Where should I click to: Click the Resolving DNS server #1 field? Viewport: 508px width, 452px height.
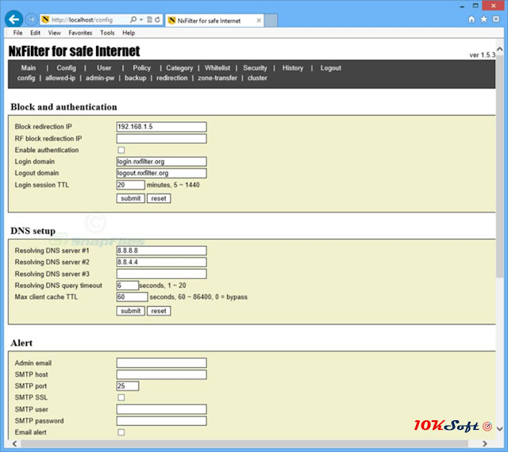[161, 251]
